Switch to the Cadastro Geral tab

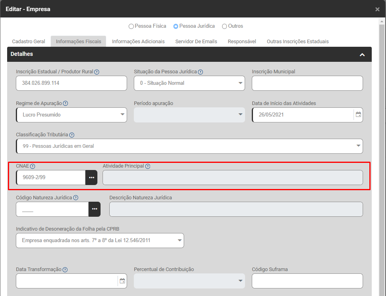[29, 42]
